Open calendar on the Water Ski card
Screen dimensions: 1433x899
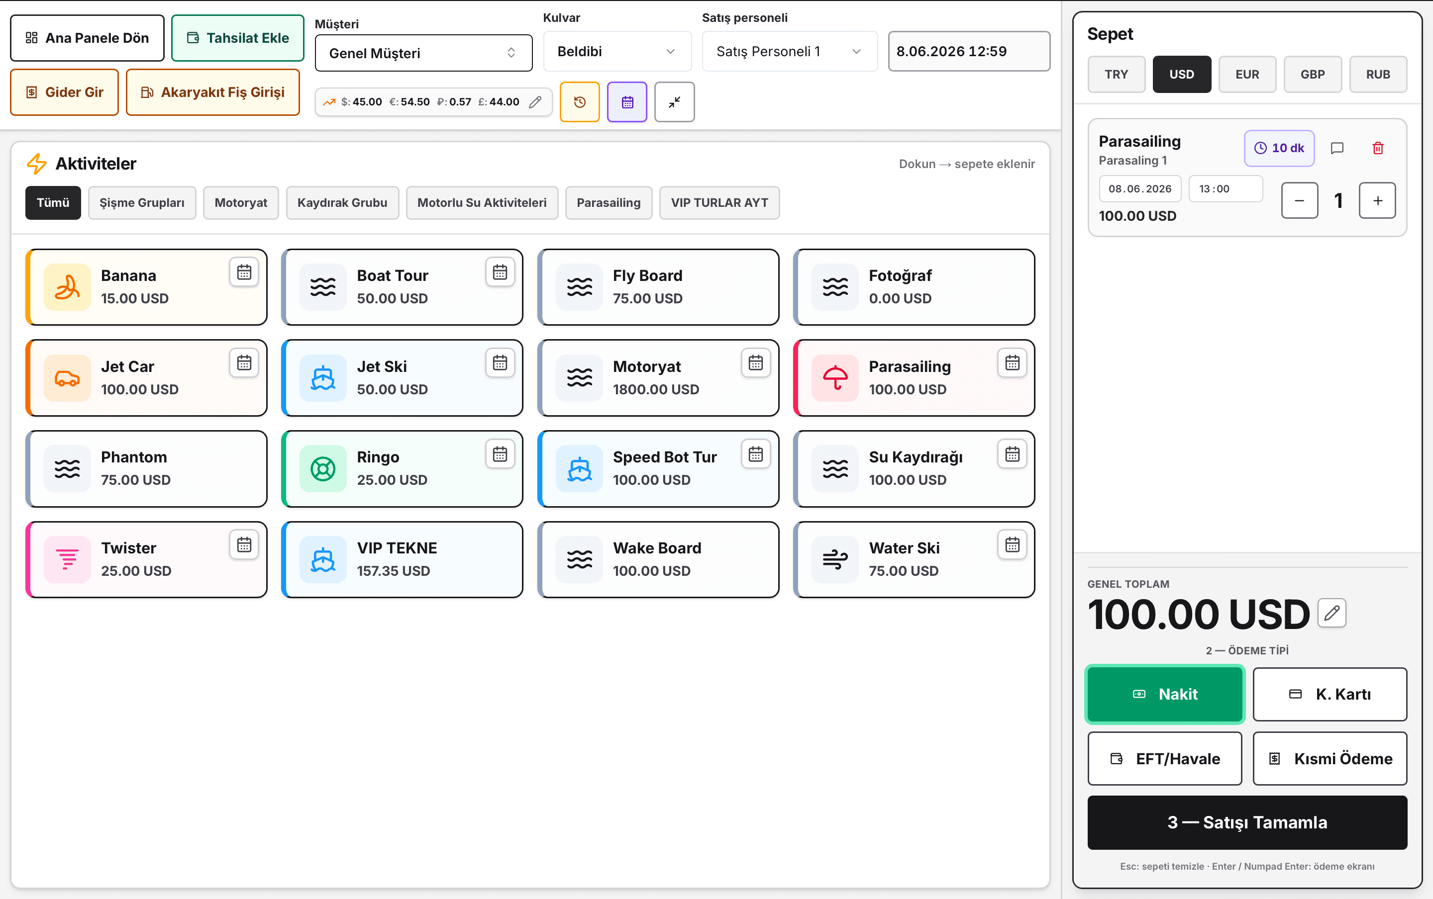(x=1012, y=544)
